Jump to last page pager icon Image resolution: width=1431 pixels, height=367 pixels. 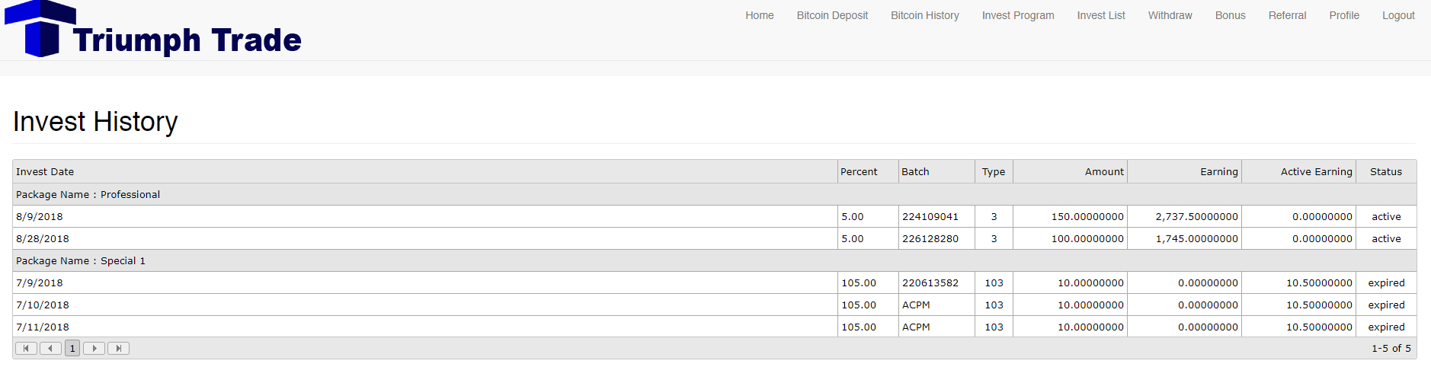[118, 349]
